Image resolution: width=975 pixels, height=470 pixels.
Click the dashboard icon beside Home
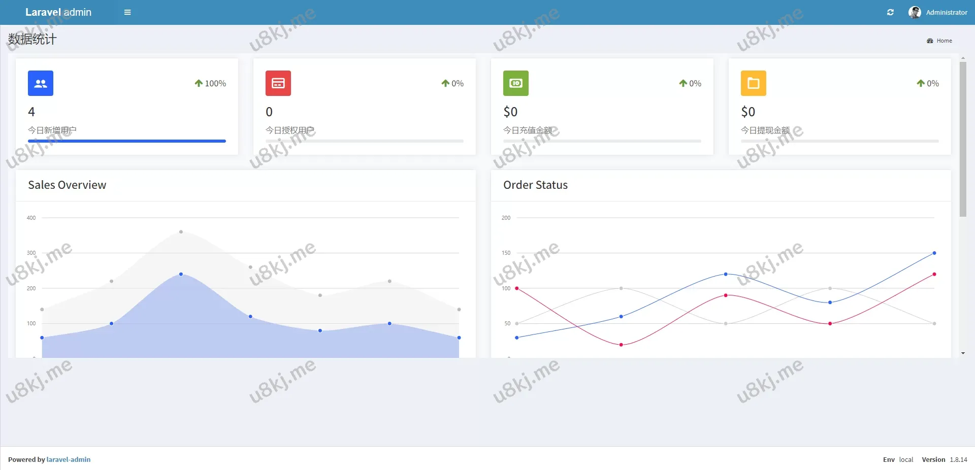click(x=930, y=41)
